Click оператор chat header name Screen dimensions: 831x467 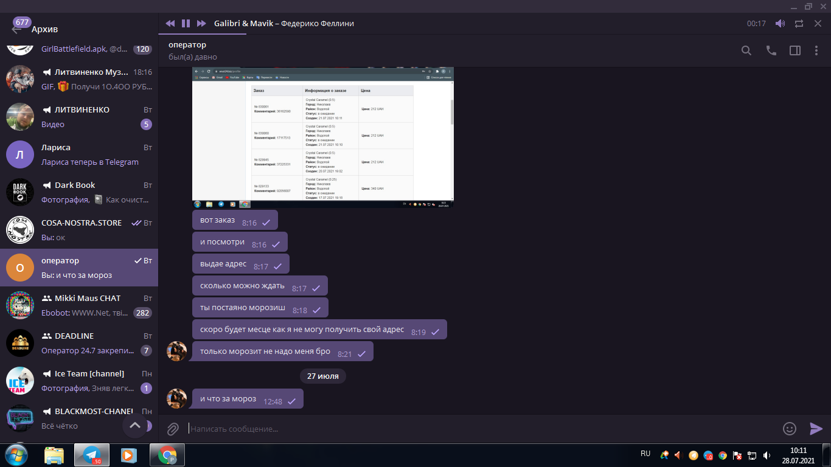point(187,45)
